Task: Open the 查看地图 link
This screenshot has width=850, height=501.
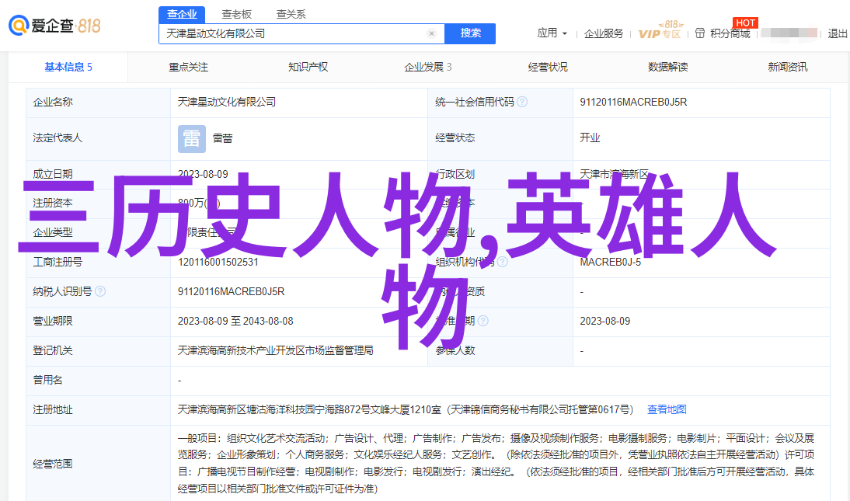Action: [667, 410]
